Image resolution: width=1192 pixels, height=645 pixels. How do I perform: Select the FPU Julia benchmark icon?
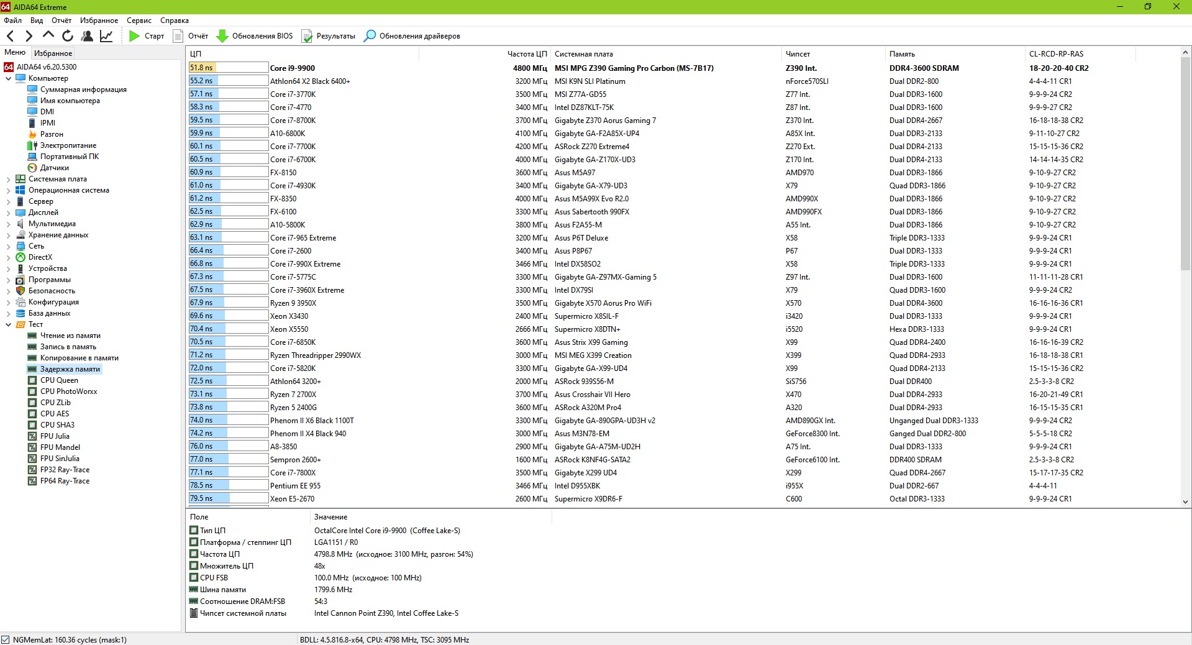pos(32,436)
